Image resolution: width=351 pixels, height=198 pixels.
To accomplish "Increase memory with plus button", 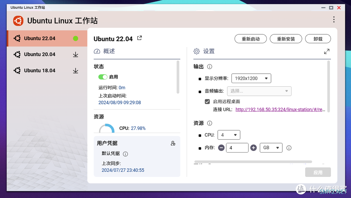I will click(253, 148).
